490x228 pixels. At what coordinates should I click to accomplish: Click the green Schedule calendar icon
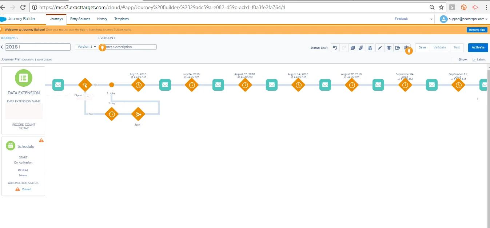(11, 146)
